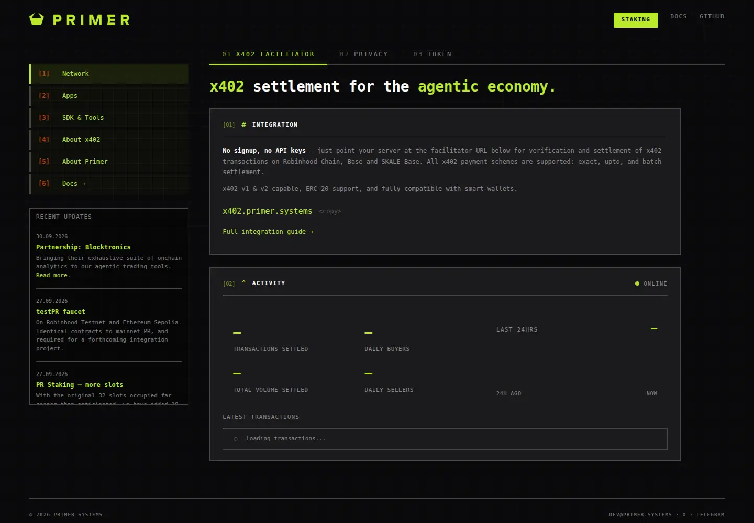Click the Latest Transactions heading
Viewport: 754px width, 523px height.
(261, 417)
